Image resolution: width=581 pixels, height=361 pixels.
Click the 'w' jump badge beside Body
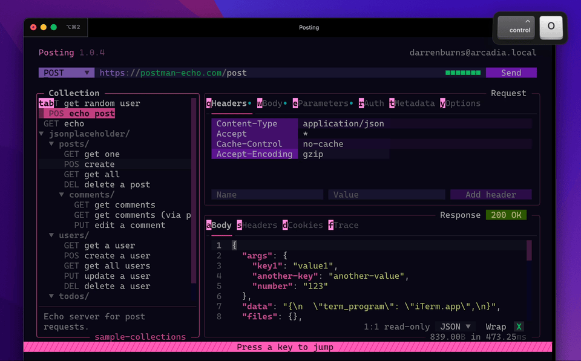pyautogui.click(x=260, y=103)
